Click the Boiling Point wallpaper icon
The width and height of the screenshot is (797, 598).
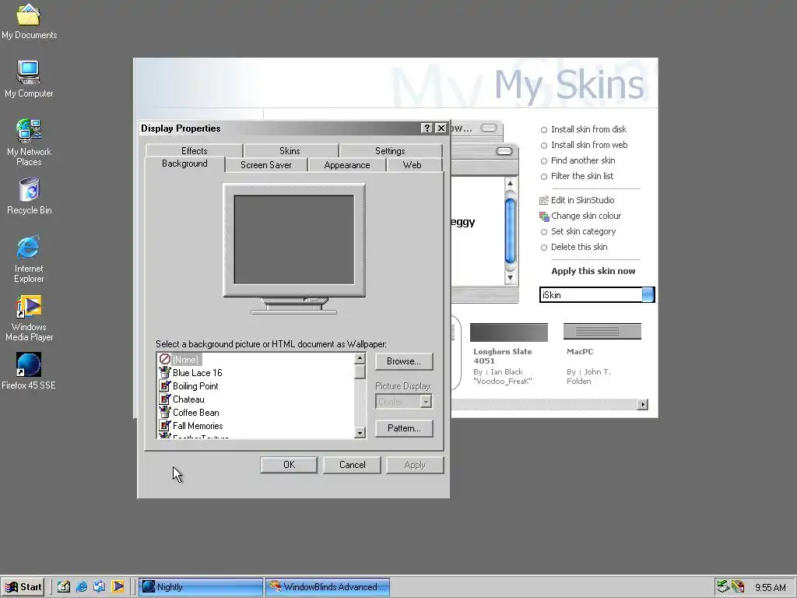coord(165,385)
